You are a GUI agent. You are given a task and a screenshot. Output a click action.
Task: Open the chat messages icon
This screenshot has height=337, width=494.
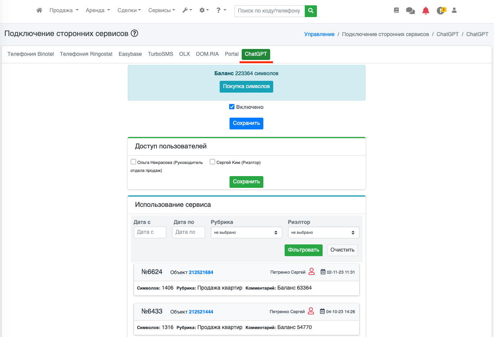pos(410,11)
